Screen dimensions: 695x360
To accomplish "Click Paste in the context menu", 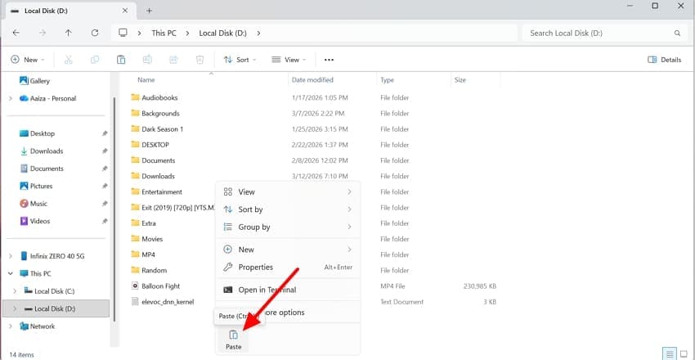I will pyautogui.click(x=234, y=340).
